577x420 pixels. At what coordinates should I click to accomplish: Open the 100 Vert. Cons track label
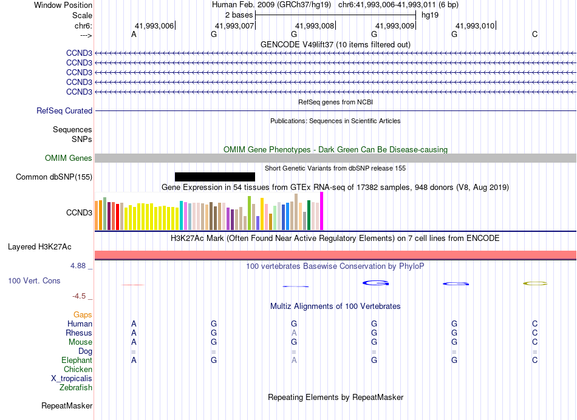click(x=34, y=280)
